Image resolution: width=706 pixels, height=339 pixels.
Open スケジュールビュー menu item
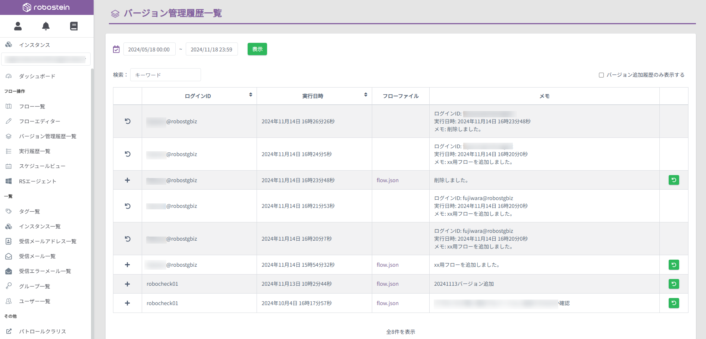pyautogui.click(x=42, y=166)
